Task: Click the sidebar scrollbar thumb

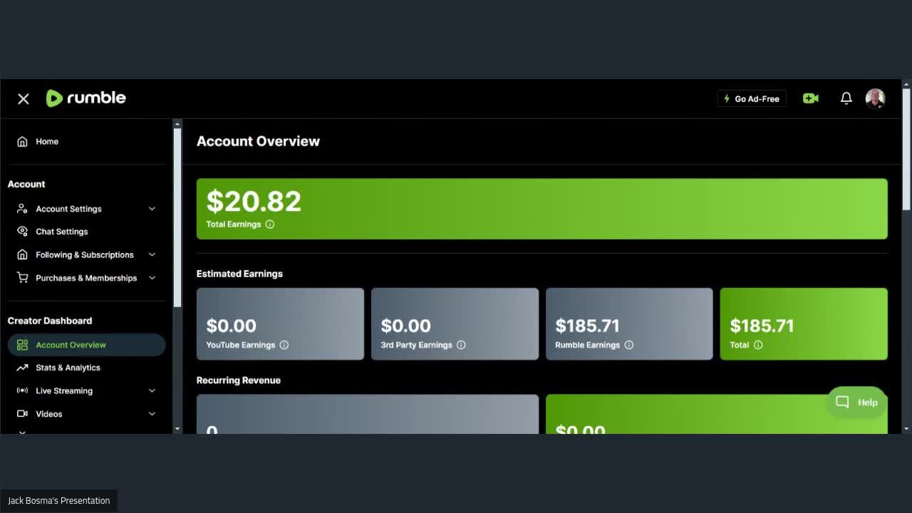Action: tap(177, 218)
